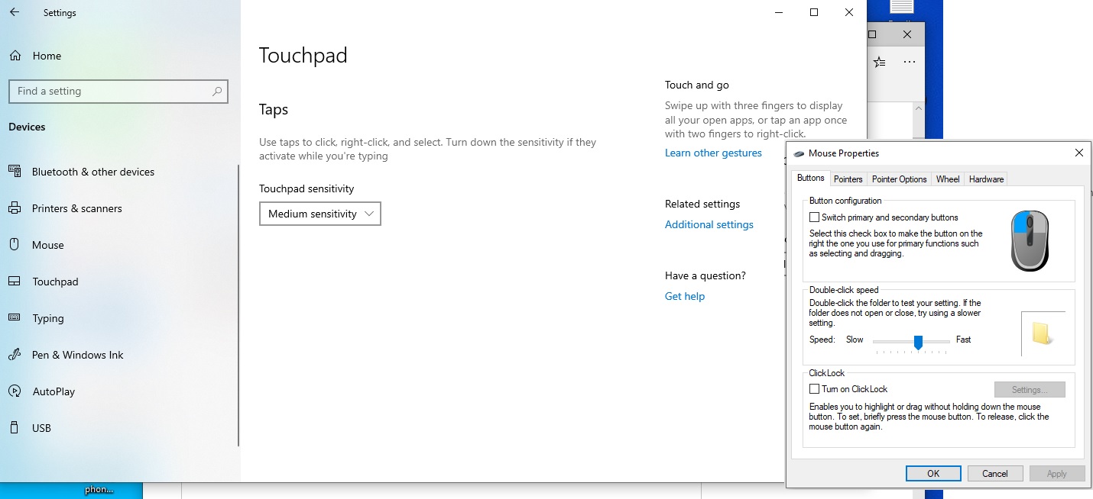
Task: Open the Wheel tab in Mouse Properties
Action: click(x=948, y=179)
